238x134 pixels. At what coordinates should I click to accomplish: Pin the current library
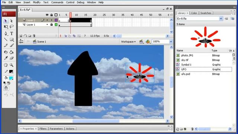[x=226, y=19]
